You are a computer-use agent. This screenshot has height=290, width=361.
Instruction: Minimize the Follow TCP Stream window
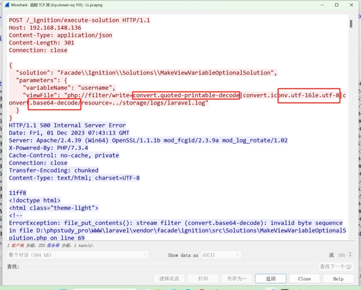[322, 5]
